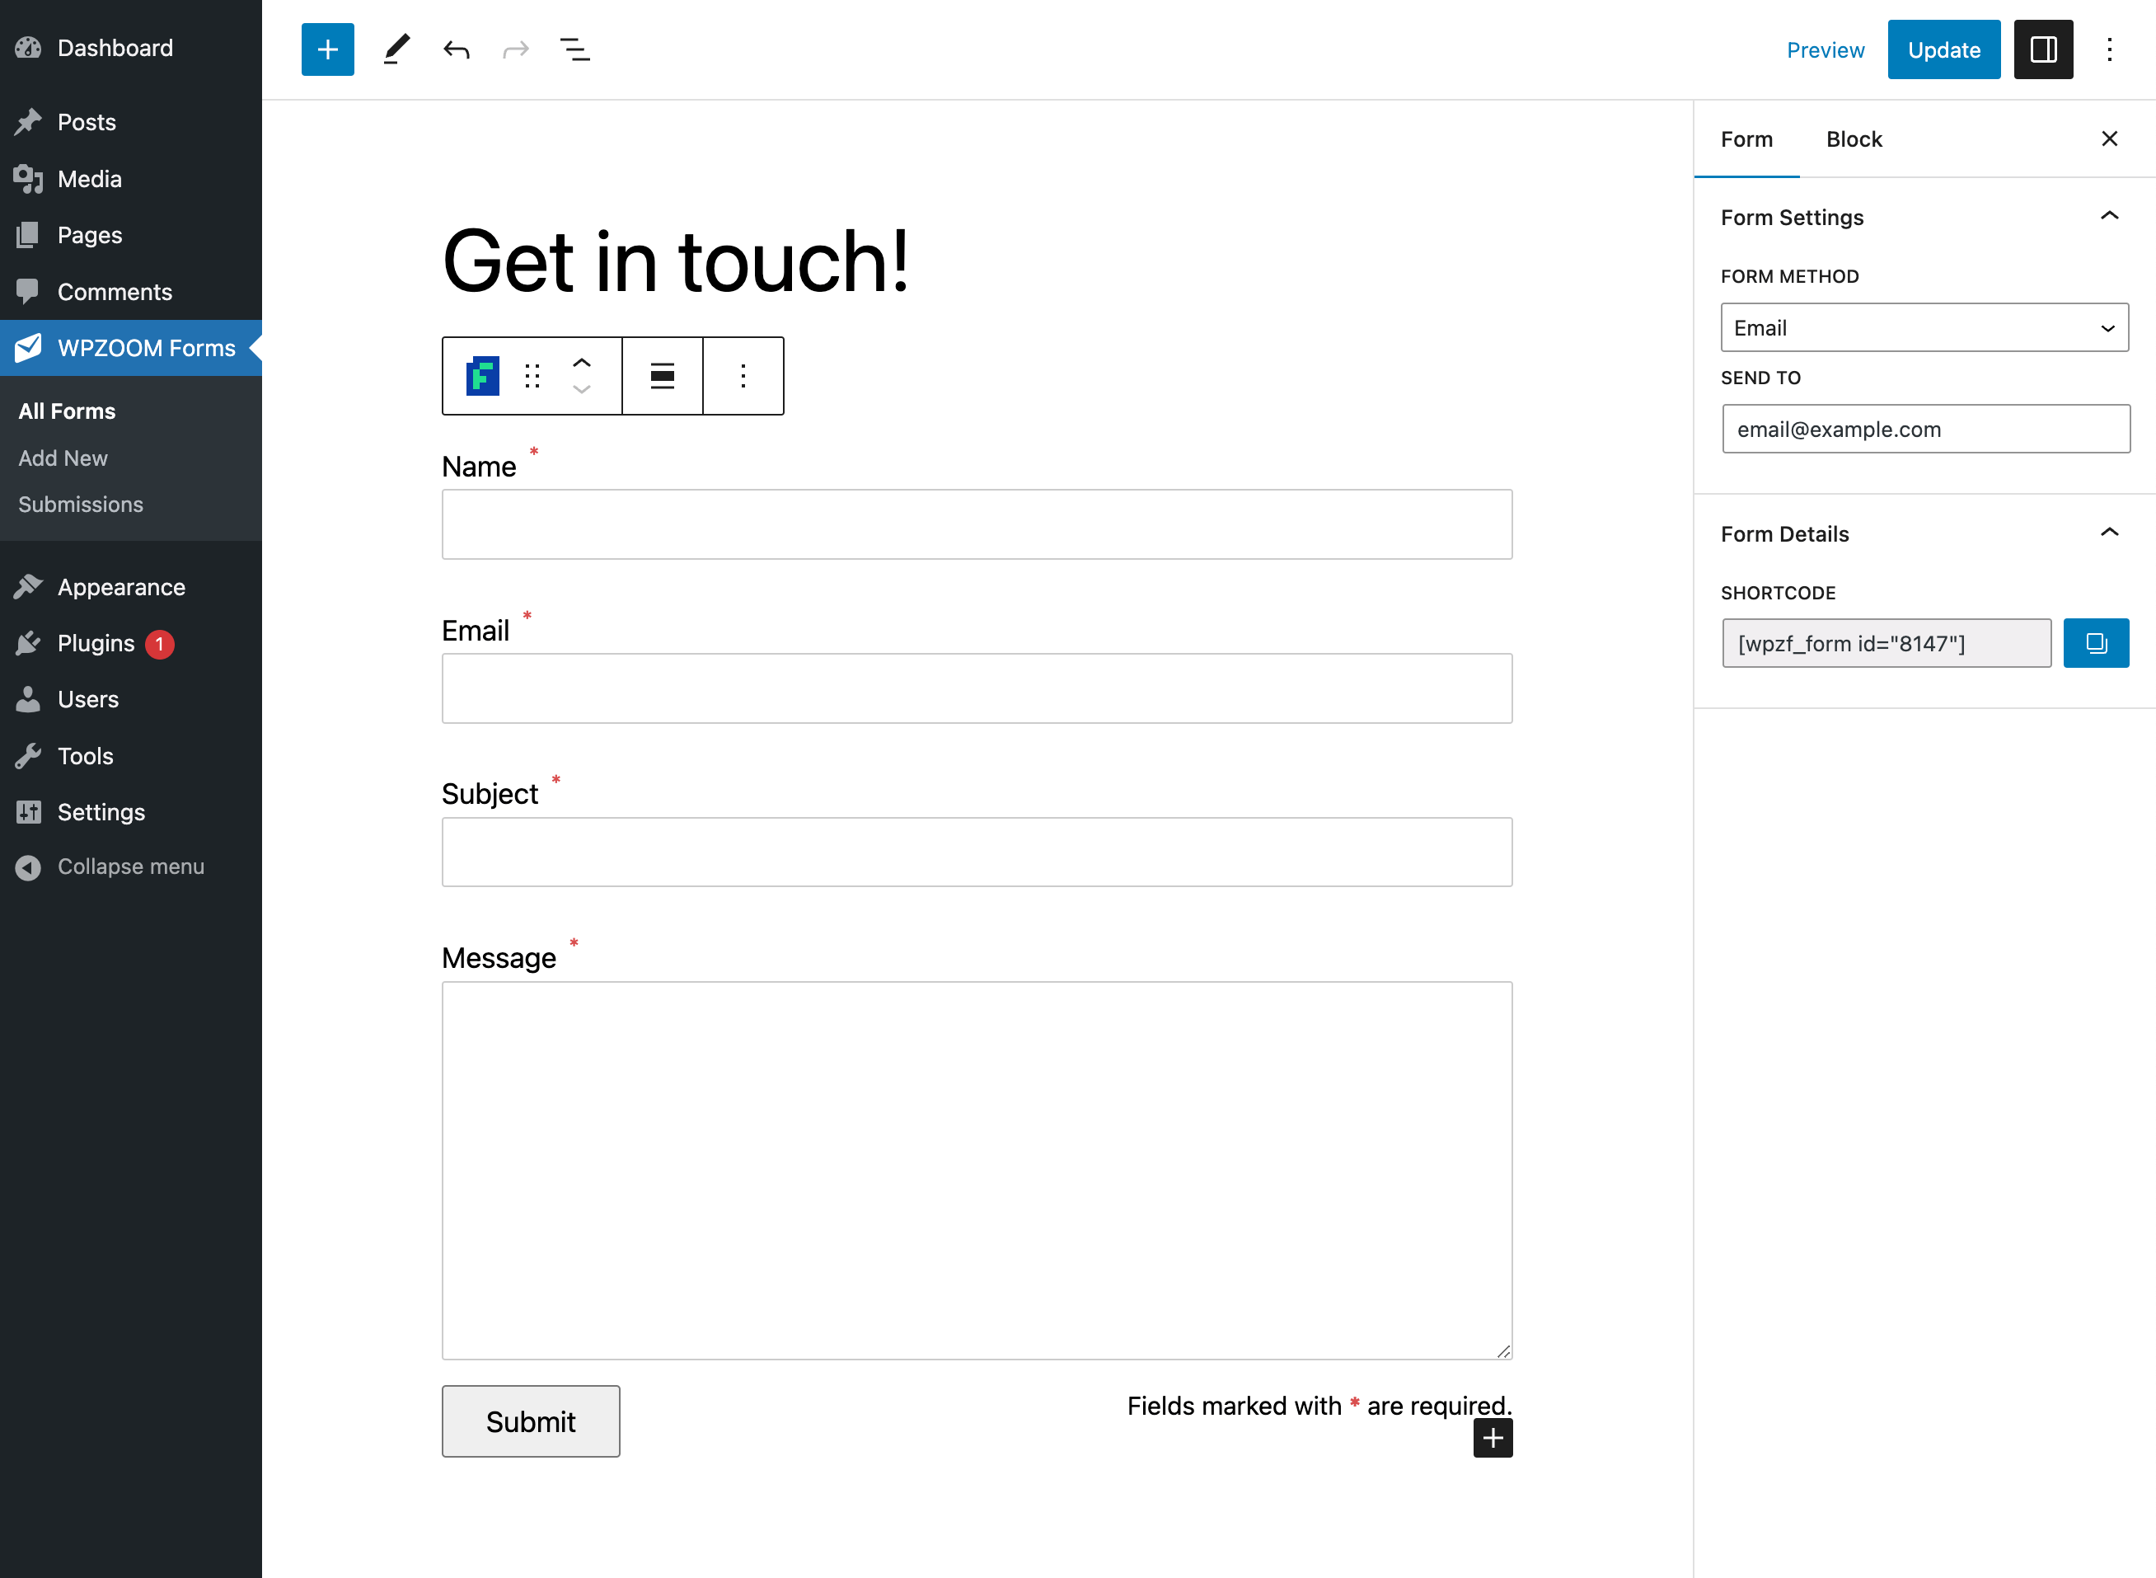Image resolution: width=2156 pixels, height=1578 pixels.
Task: Open the Comments menu
Action: (x=131, y=291)
